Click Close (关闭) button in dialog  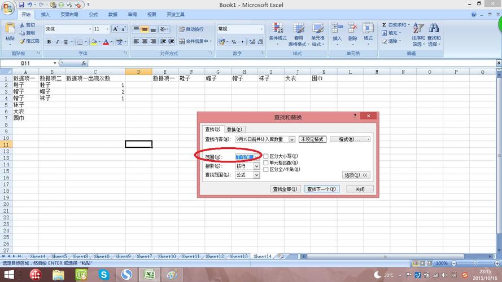(360, 189)
